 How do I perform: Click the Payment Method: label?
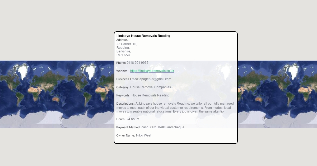[x=128, y=127]
